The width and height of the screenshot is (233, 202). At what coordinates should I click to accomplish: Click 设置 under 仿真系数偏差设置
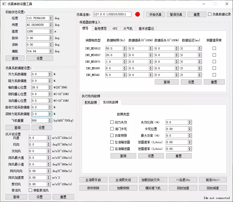click(x=42, y=128)
